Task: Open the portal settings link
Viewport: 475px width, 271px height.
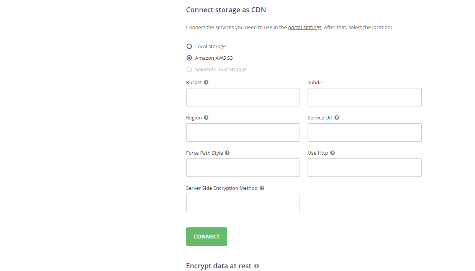Action: [305, 27]
